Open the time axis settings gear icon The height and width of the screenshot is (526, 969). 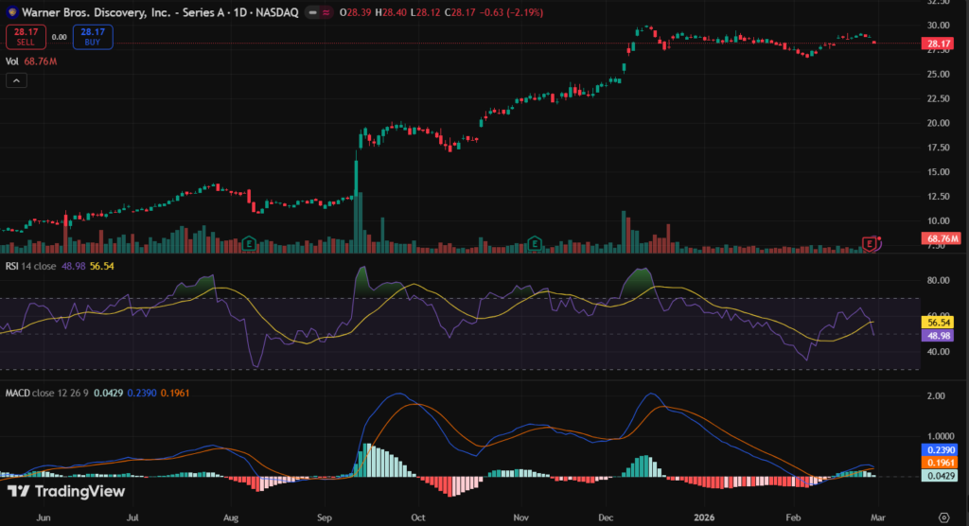[x=943, y=517]
